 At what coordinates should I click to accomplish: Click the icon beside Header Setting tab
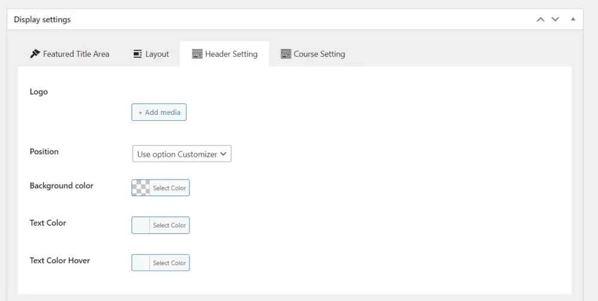pos(197,54)
